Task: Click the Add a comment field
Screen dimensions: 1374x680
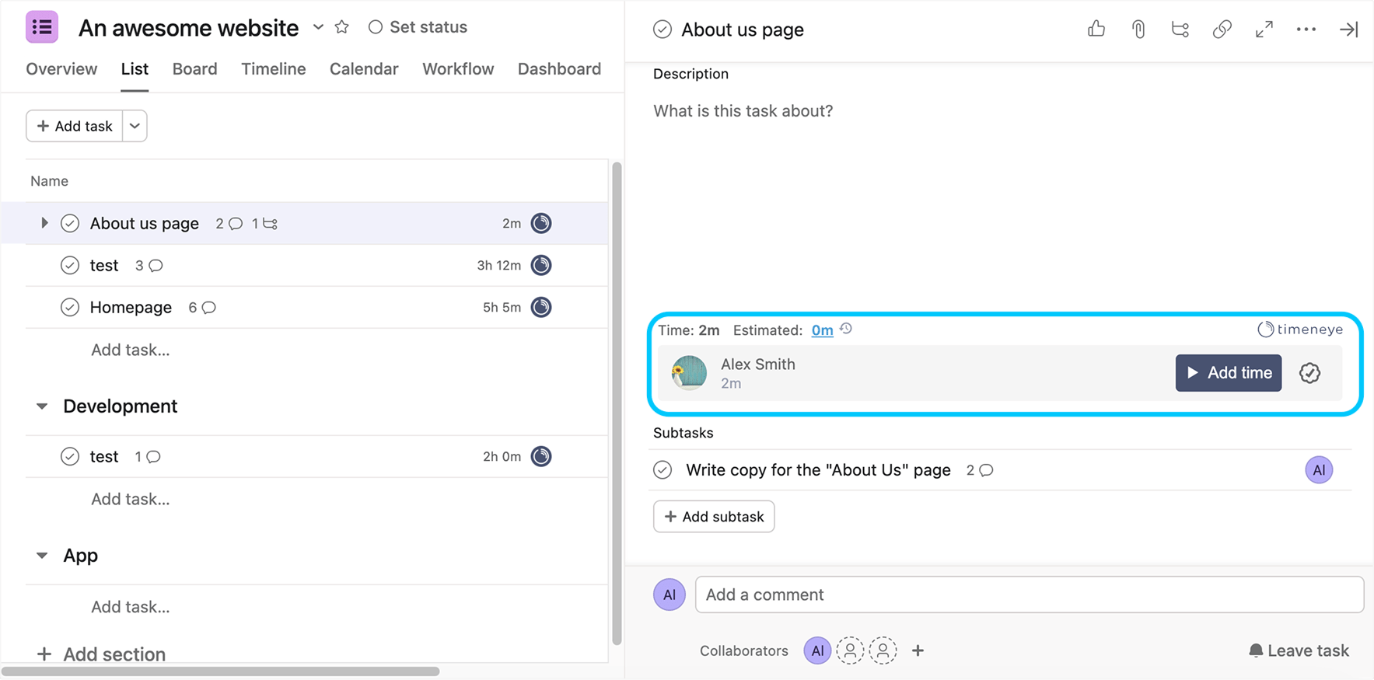Action: coord(1030,595)
